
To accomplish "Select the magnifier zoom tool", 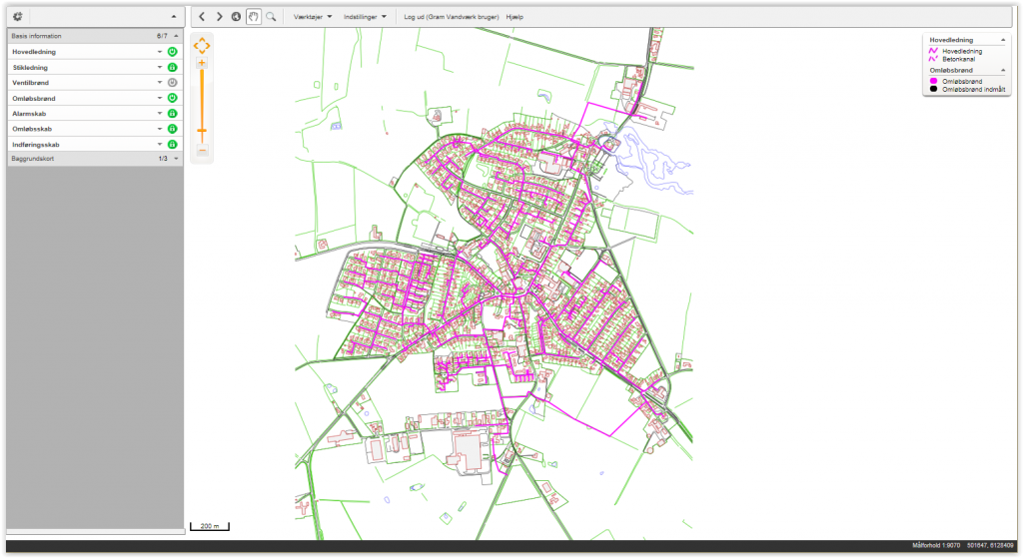I will pyautogui.click(x=271, y=16).
